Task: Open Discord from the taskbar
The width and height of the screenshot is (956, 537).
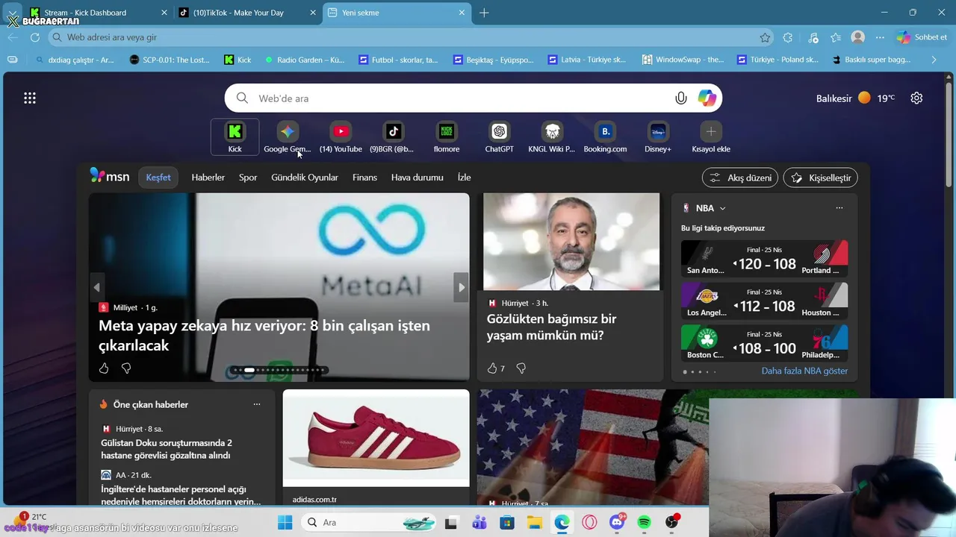Action: coord(617,523)
